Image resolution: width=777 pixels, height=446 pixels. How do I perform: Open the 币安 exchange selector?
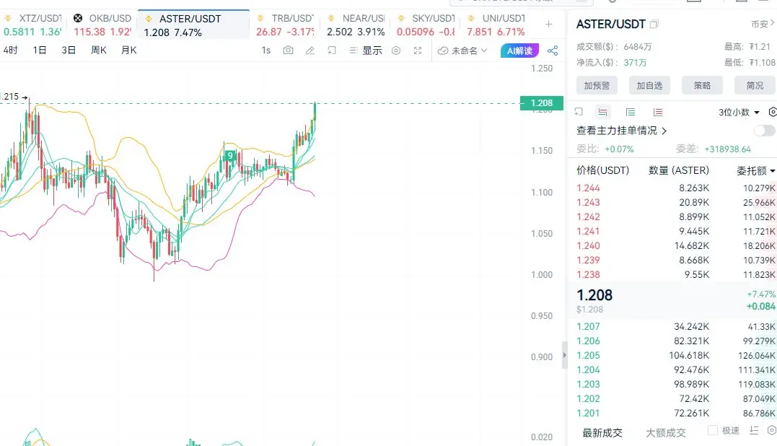[763, 23]
